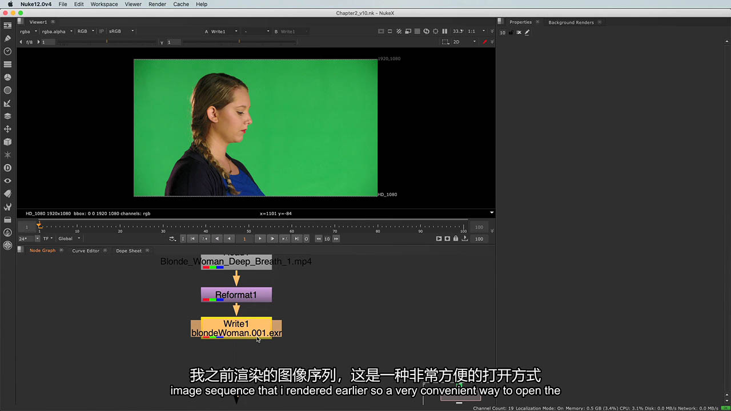This screenshot has height=411, width=731.
Task: Adjust the viewer gamma Y slider
Action: (239, 42)
